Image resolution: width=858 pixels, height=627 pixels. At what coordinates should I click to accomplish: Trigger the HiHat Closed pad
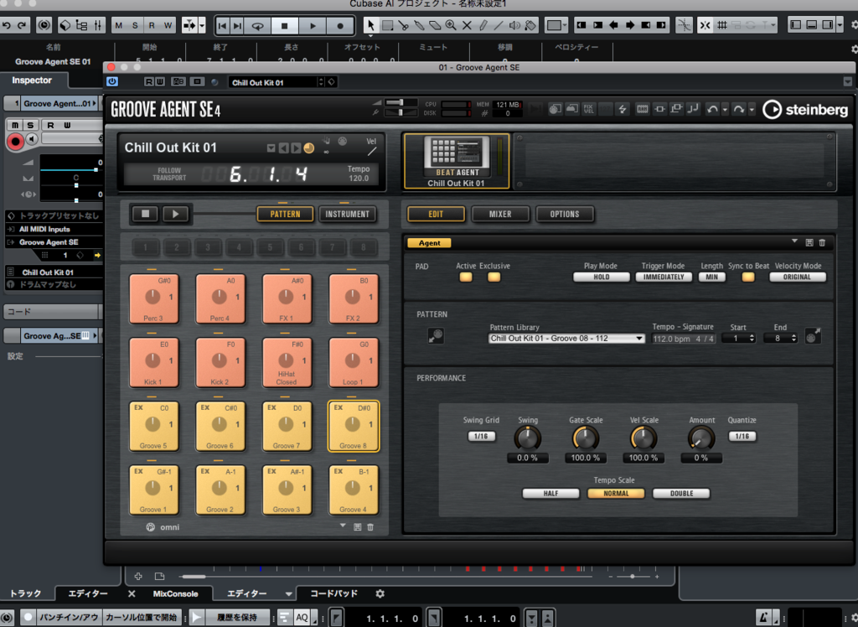[x=287, y=362]
